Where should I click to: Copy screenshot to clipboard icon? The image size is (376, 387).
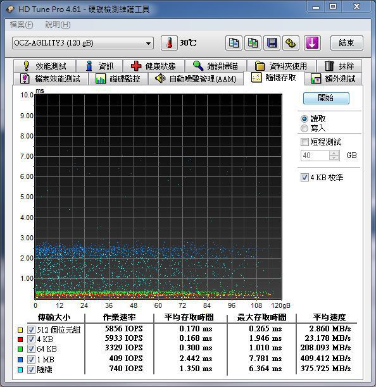(x=253, y=43)
